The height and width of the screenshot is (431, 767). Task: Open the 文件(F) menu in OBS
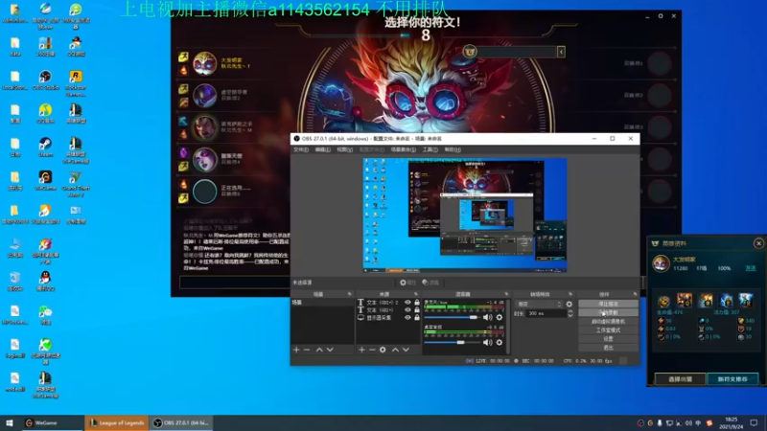click(301, 149)
